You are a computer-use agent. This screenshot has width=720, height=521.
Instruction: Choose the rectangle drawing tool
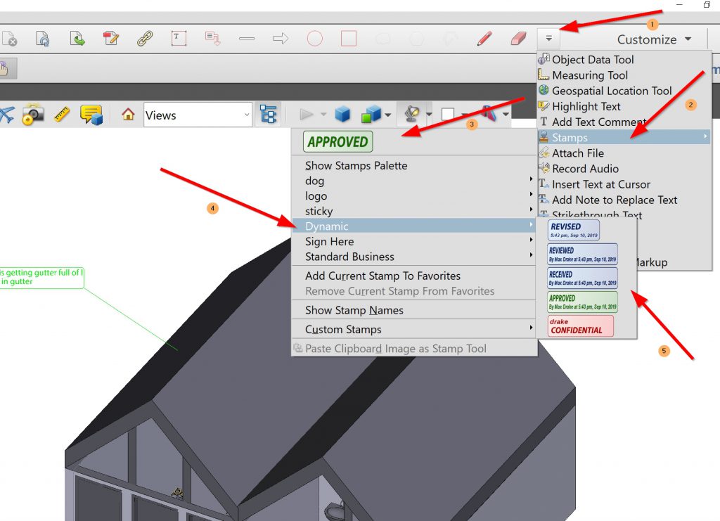(x=349, y=39)
